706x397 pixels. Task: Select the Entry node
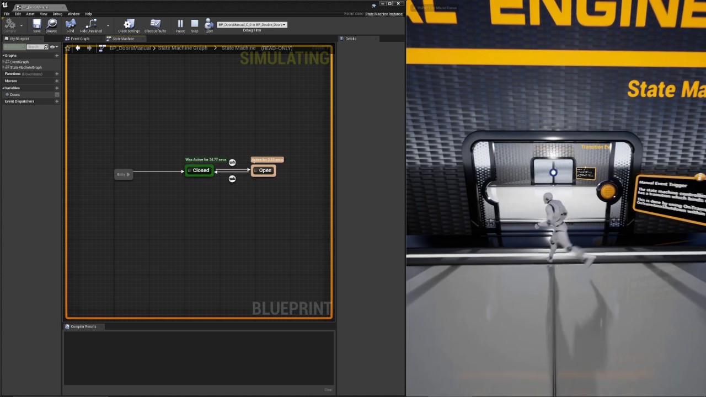pos(124,174)
